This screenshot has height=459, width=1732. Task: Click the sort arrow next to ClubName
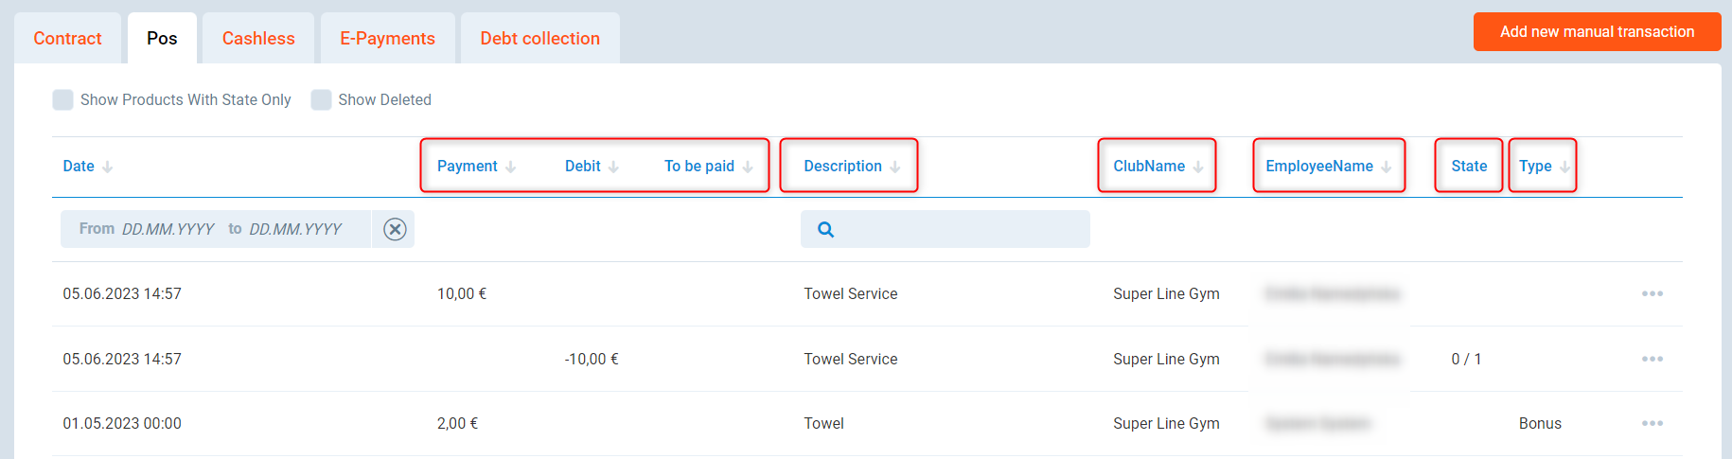[1198, 168]
